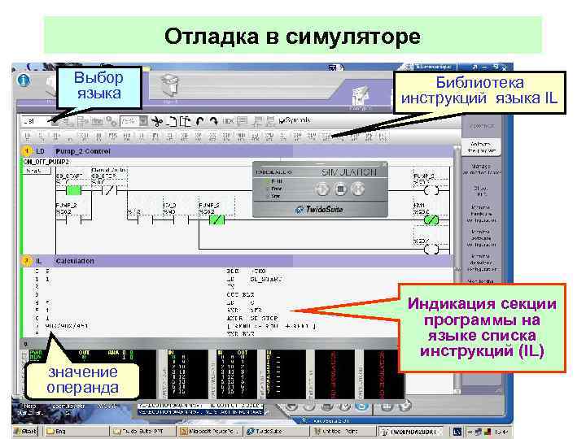
Task: Click Monitor behavior configuration in side panel
Action: 481,263
